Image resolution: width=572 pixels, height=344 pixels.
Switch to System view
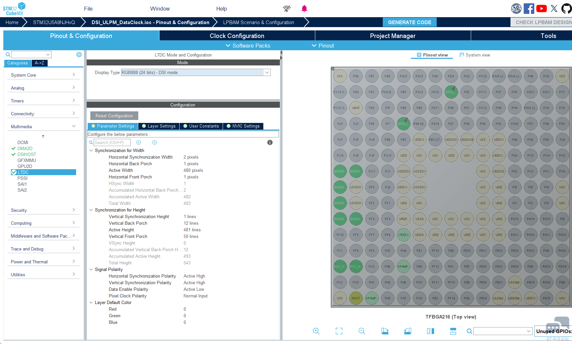(475, 55)
